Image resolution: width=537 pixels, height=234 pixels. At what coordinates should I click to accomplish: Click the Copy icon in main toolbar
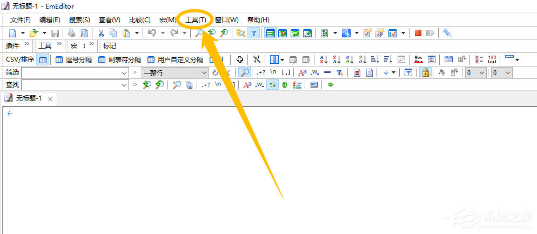tap(113, 33)
